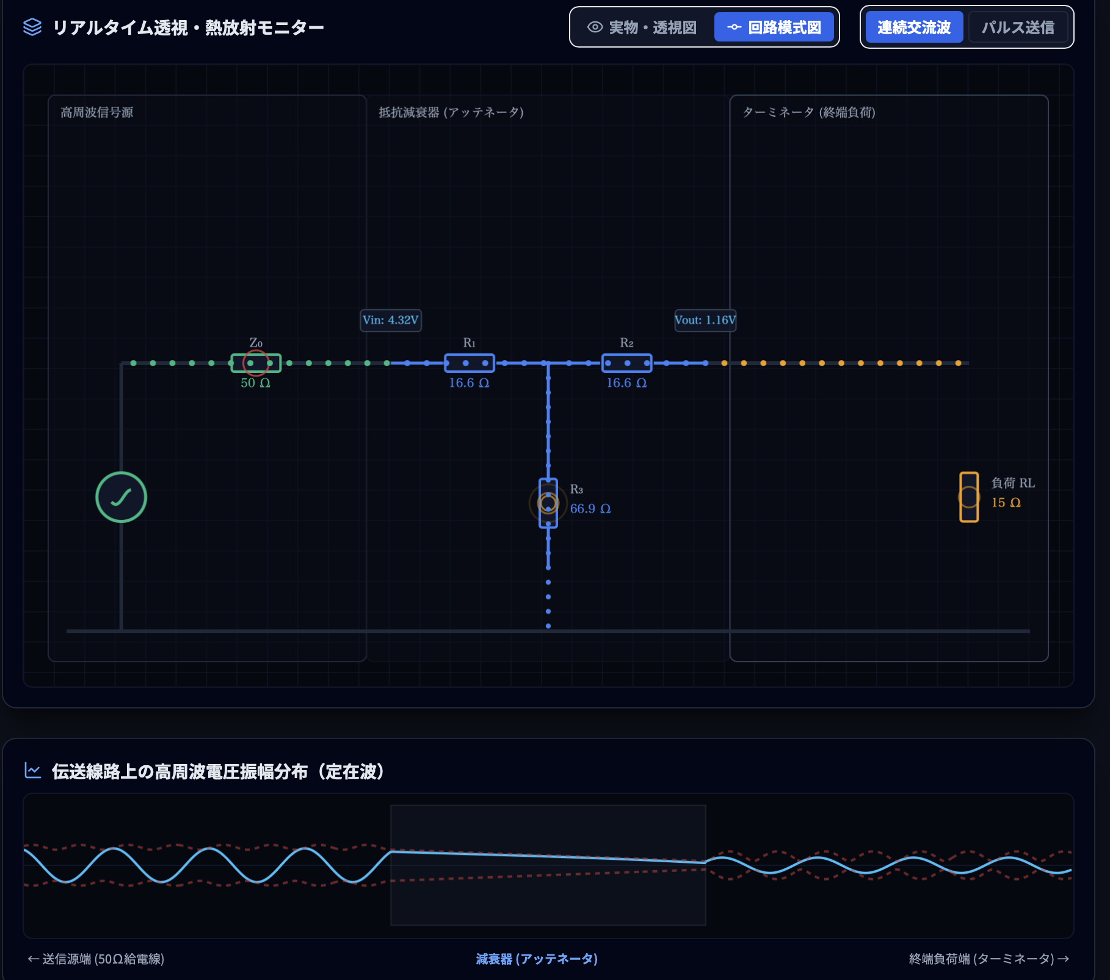
Task: Select the R₁ 16.6 Ω resistor symbol
Action: (470, 363)
